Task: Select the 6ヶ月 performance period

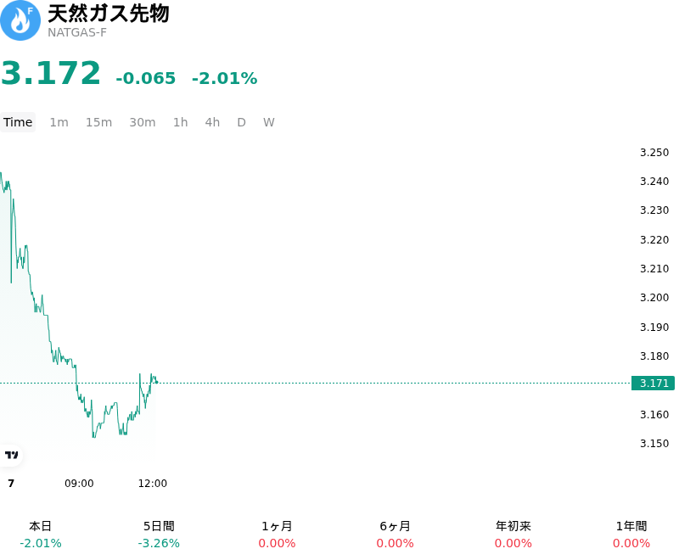Action: point(395,535)
